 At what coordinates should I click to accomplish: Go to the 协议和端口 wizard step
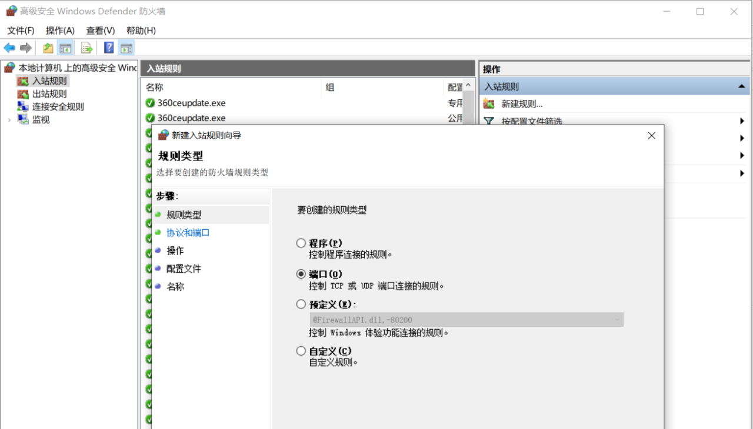pyautogui.click(x=188, y=233)
